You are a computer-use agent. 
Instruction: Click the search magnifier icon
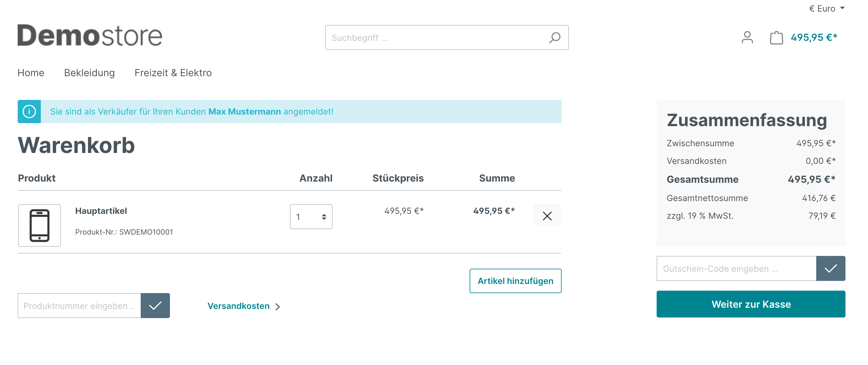click(x=554, y=37)
